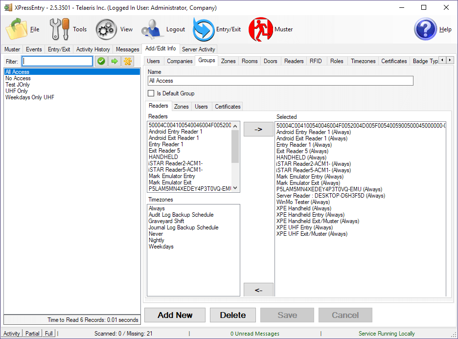Select Weekdays Only UHF group
The height and width of the screenshot is (339, 458).
pyautogui.click(x=30, y=97)
